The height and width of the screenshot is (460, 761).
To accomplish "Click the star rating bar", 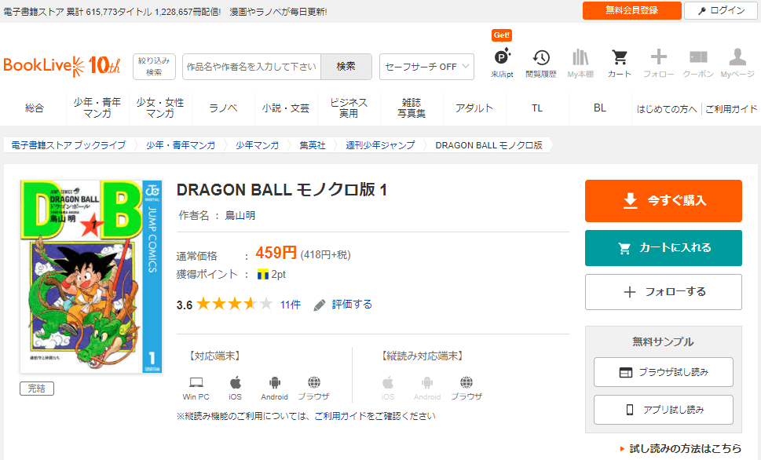I will click(234, 305).
